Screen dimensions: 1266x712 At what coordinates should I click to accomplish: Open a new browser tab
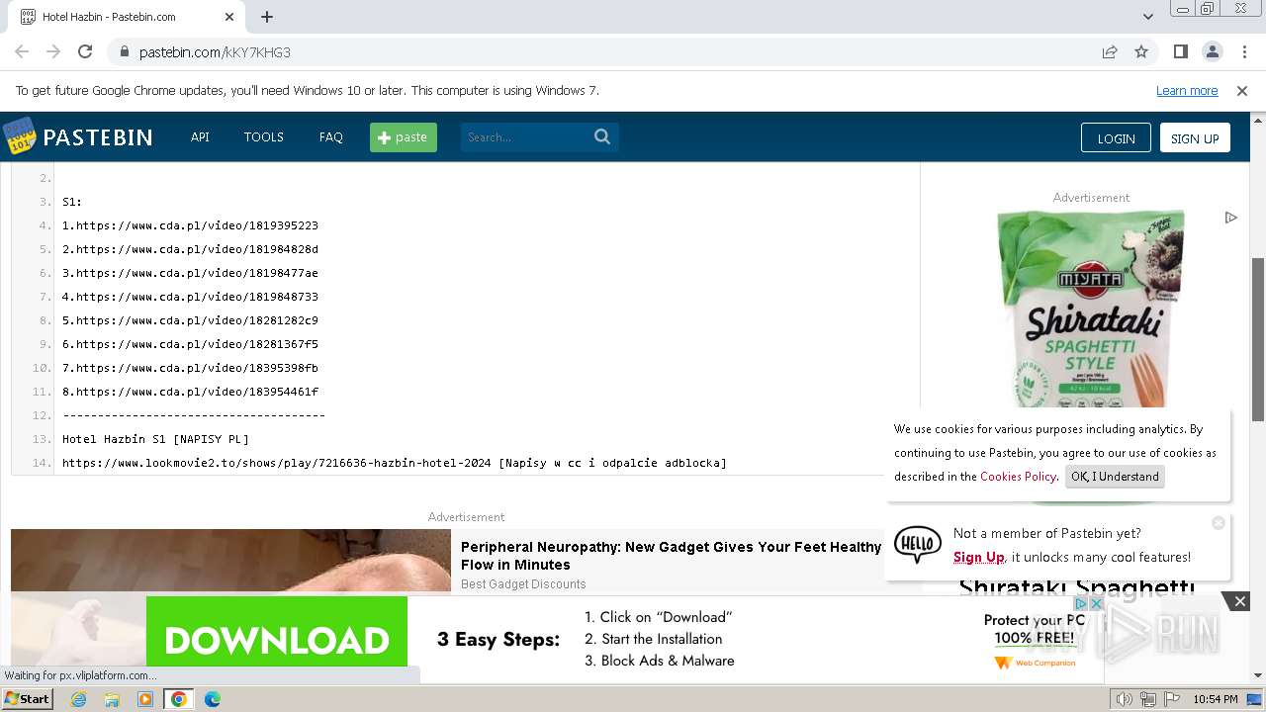pyautogui.click(x=267, y=17)
